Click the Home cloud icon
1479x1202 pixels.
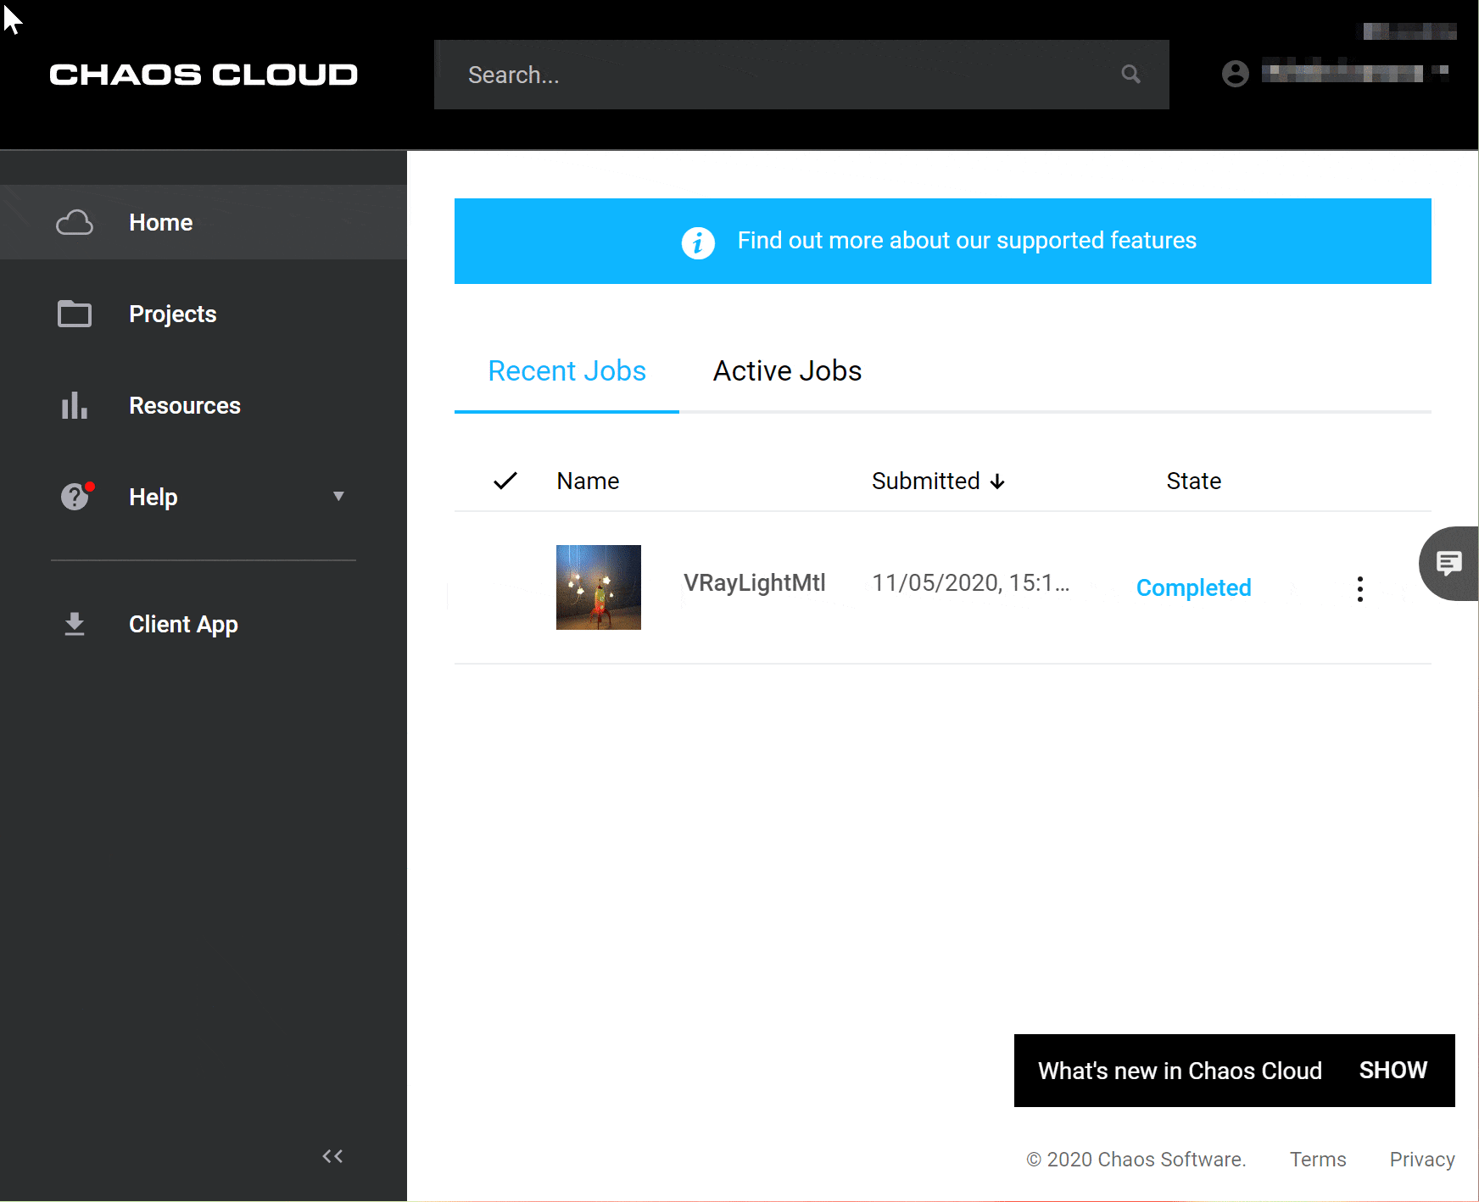click(75, 222)
